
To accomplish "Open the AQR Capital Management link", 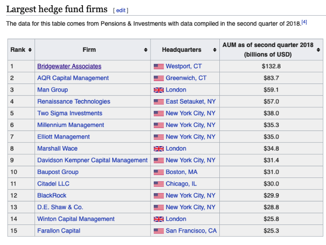I will (x=73, y=78).
